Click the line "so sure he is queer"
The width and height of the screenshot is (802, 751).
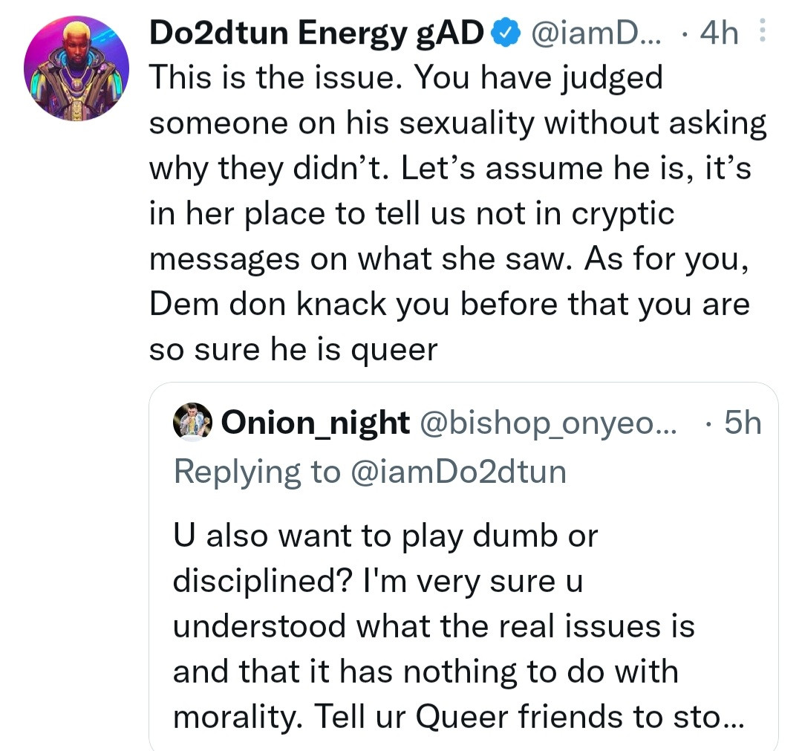pyautogui.click(x=293, y=351)
